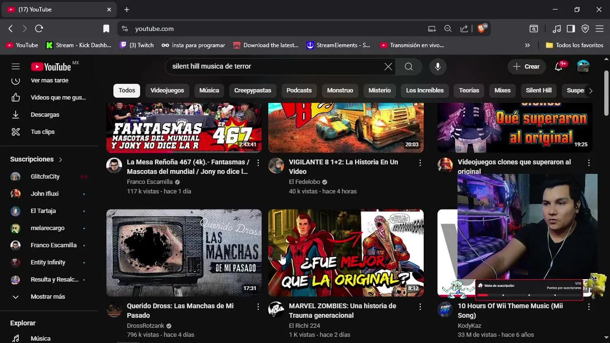Select the Creepypastas filter chip

click(x=253, y=91)
